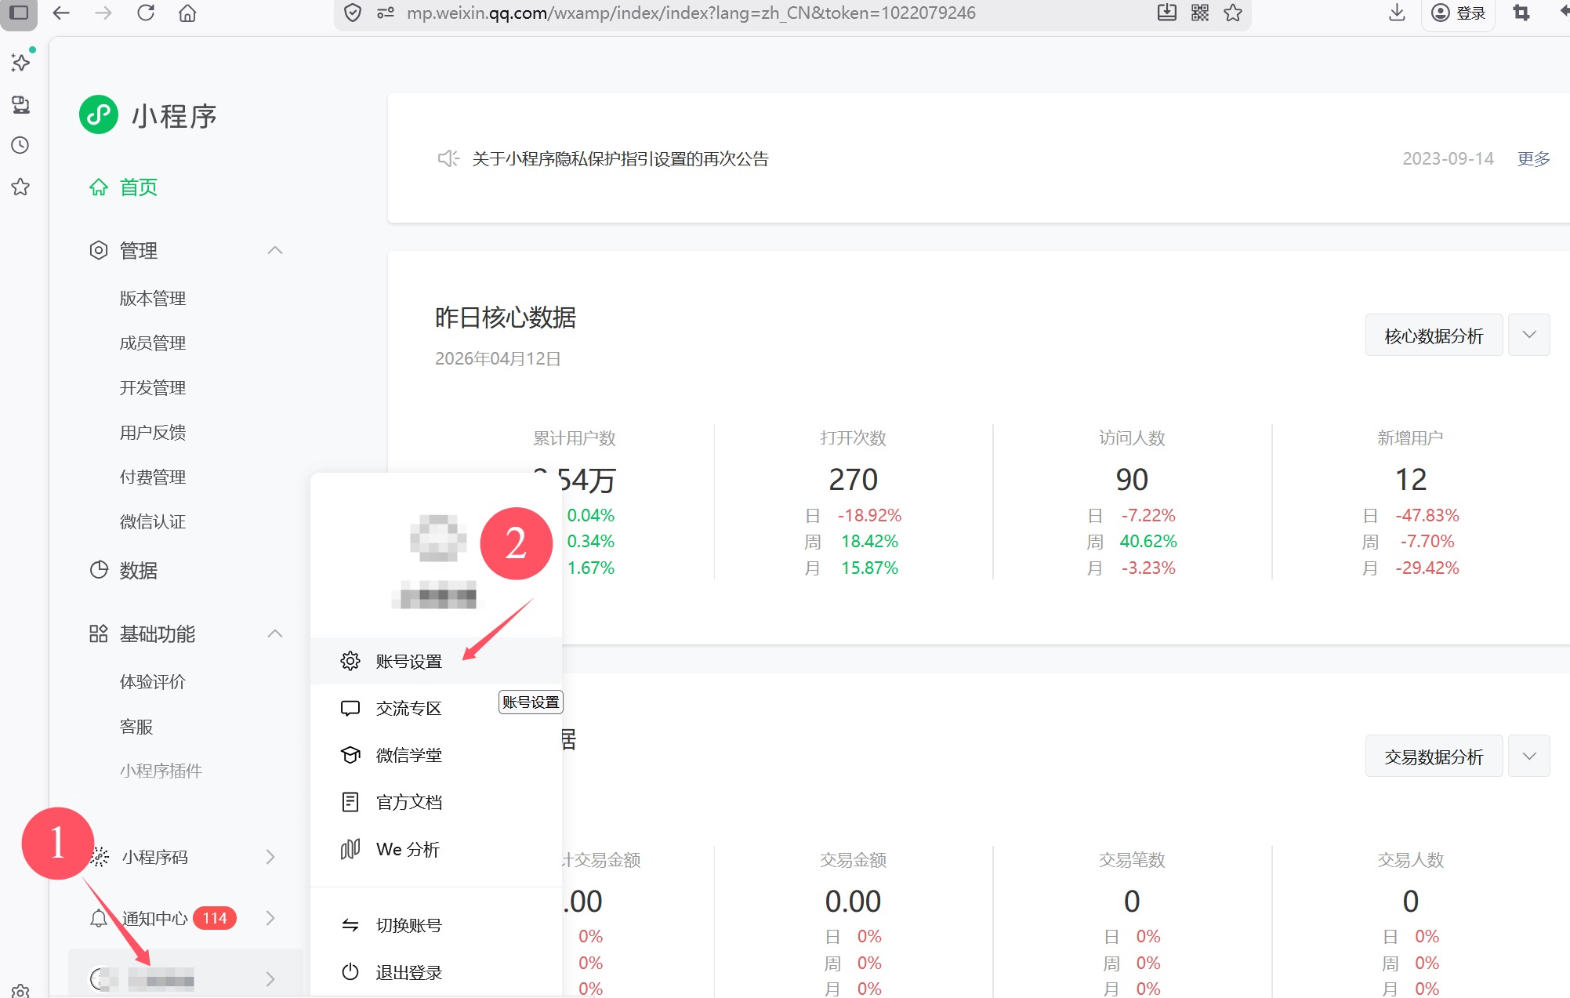Click the crop screenshot icon

tap(1521, 13)
